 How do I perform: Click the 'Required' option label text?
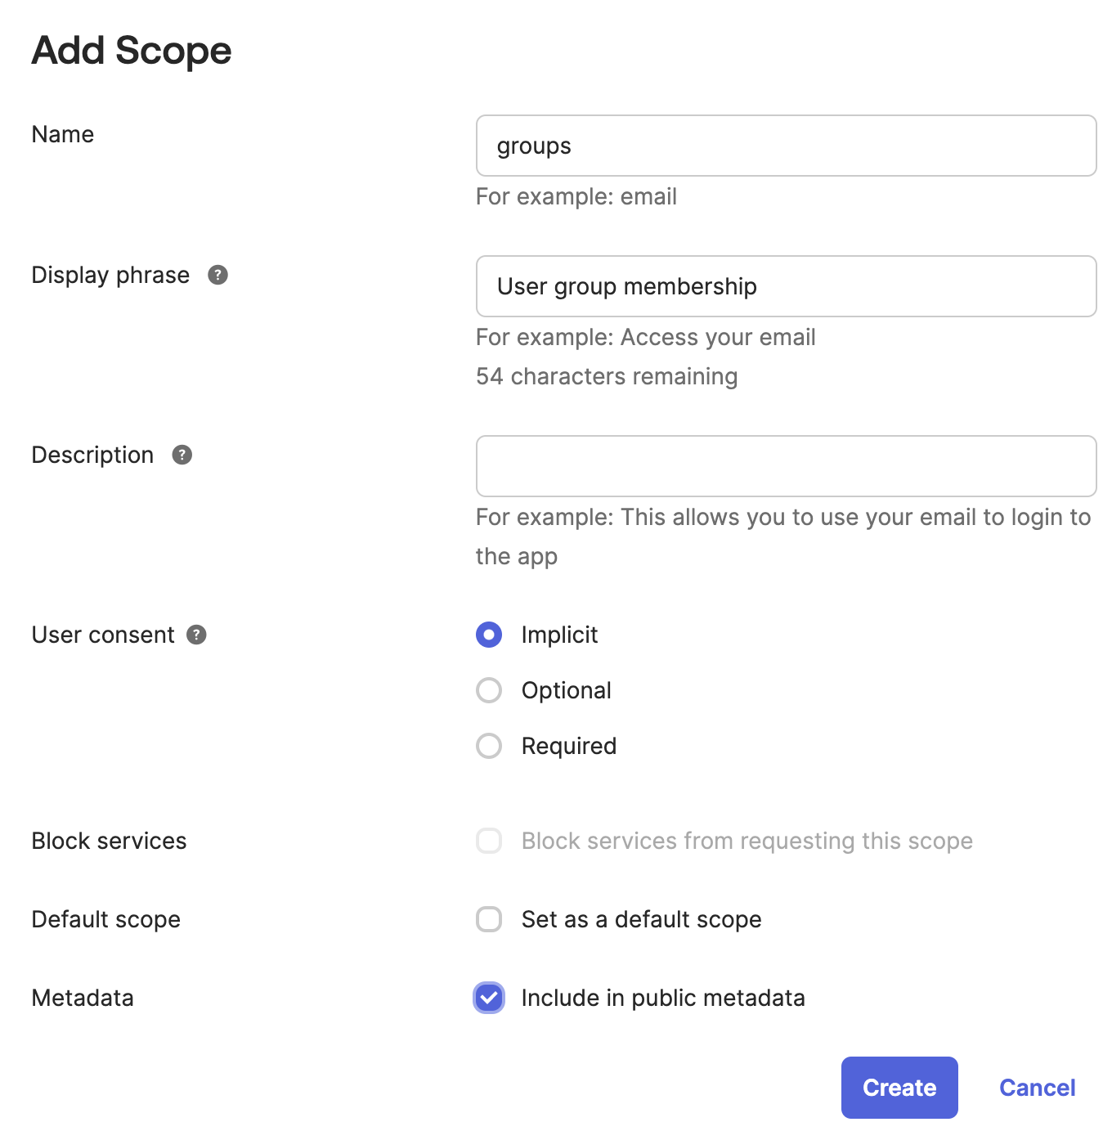[x=568, y=746]
